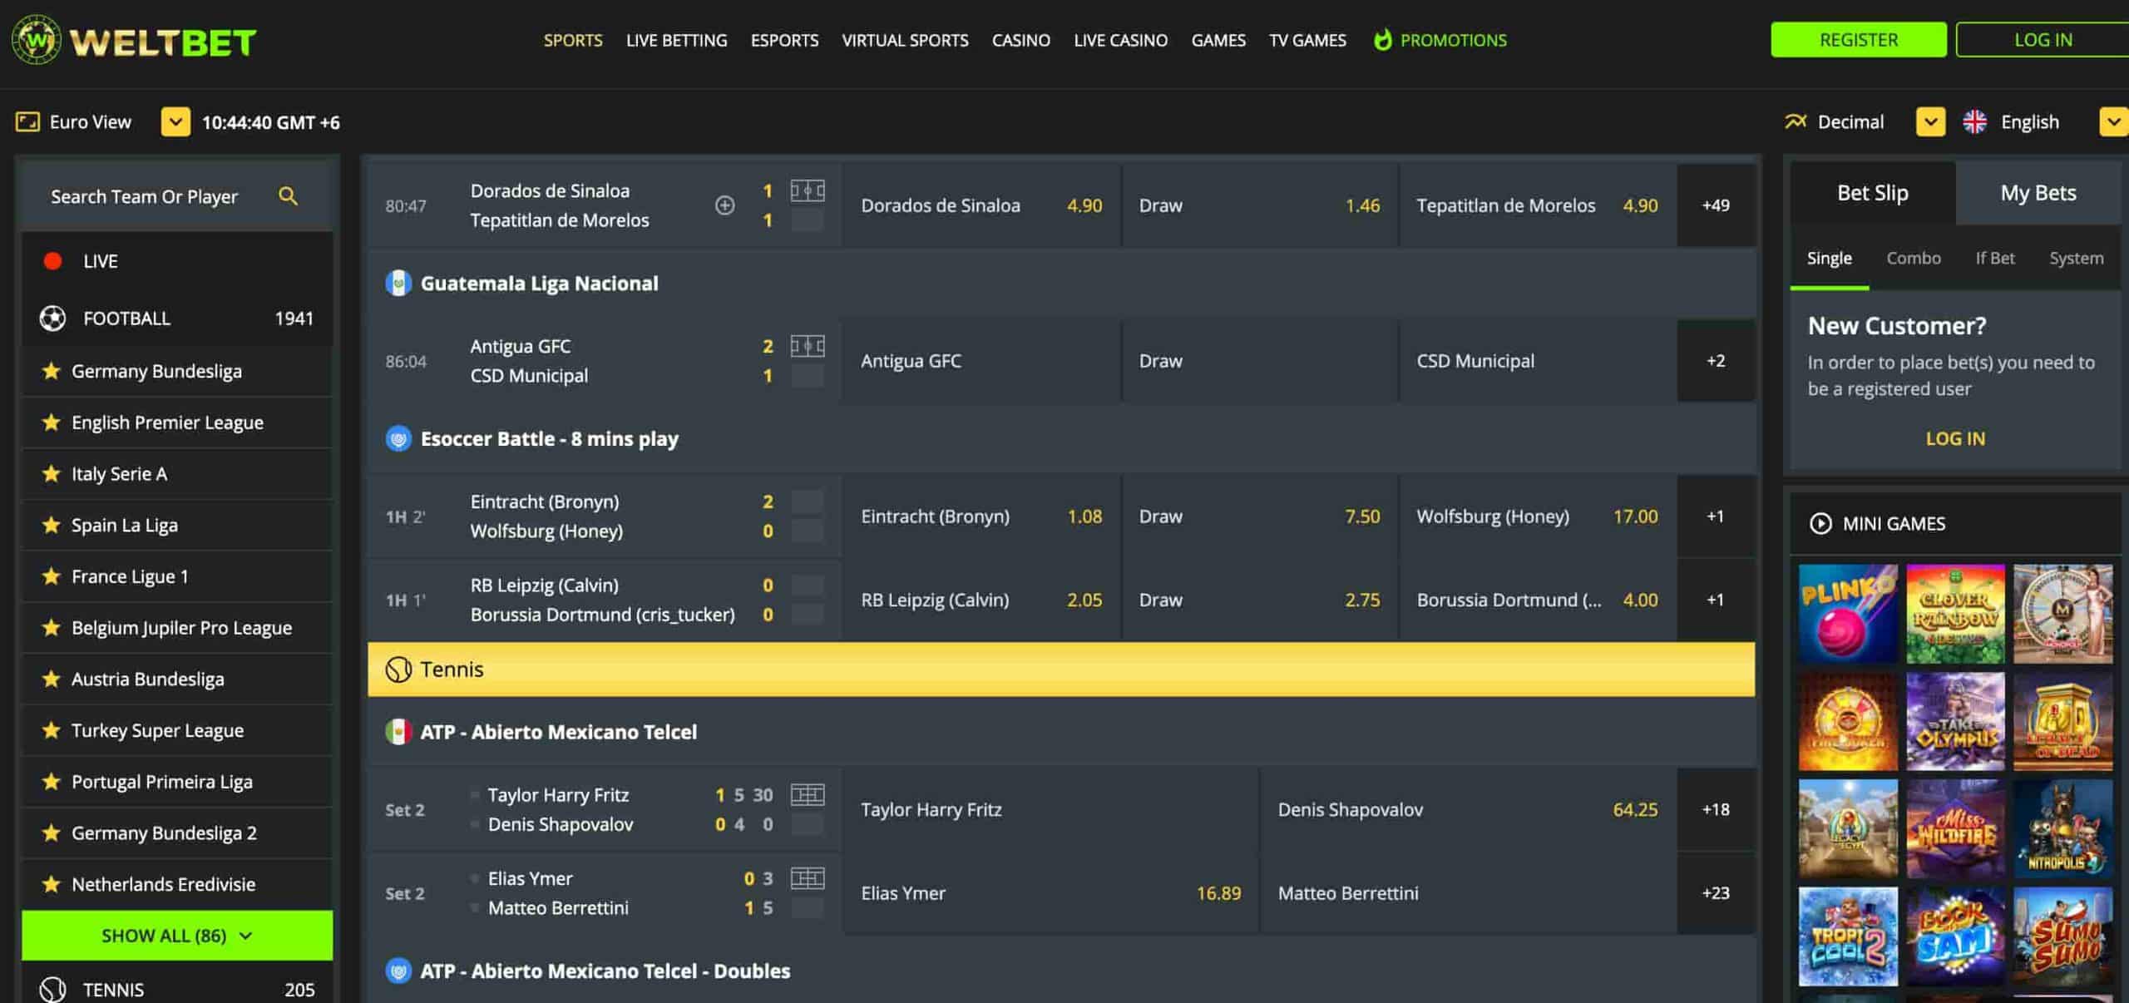The width and height of the screenshot is (2129, 1003).
Task: Expand +49 more markets for Dorados match
Action: 1716,205
